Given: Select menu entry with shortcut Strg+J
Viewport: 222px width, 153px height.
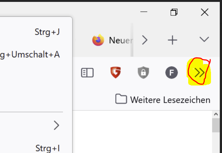Looking at the screenshot, I should 35,32.
